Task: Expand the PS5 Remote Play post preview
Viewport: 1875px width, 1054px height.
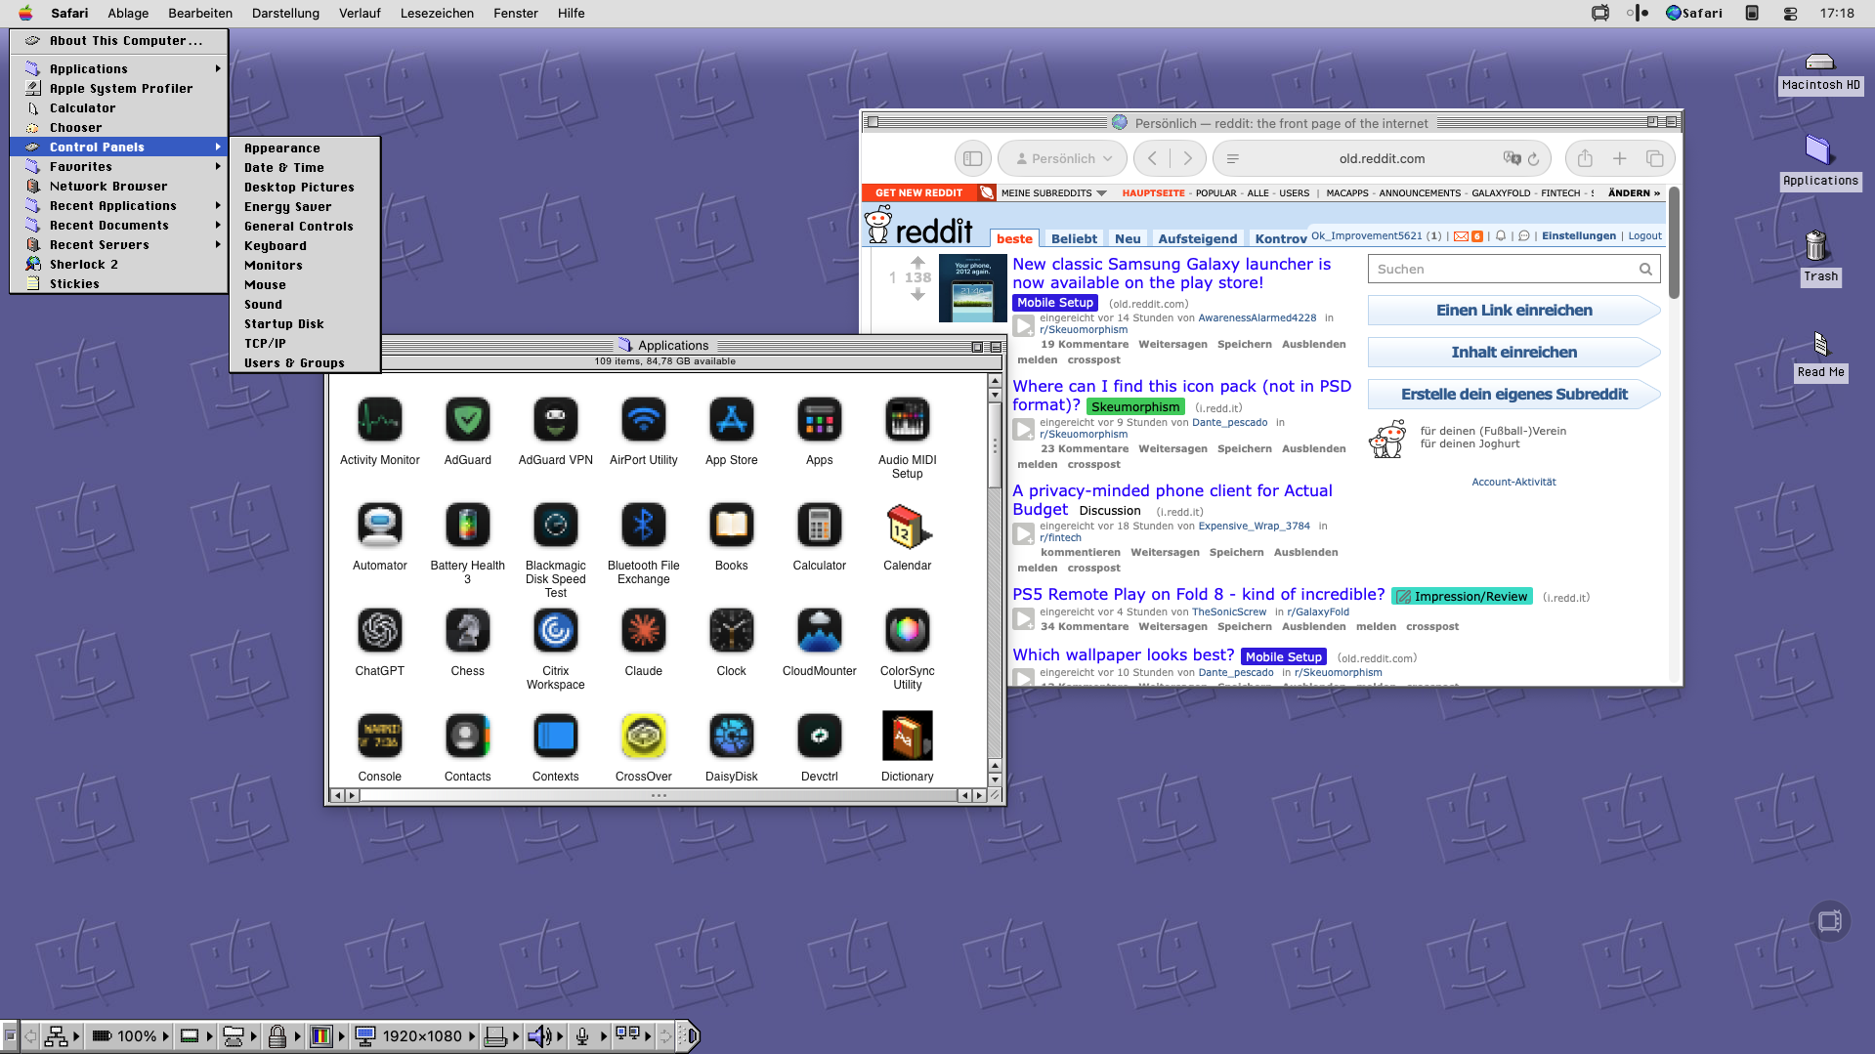Action: (1023, 618)
